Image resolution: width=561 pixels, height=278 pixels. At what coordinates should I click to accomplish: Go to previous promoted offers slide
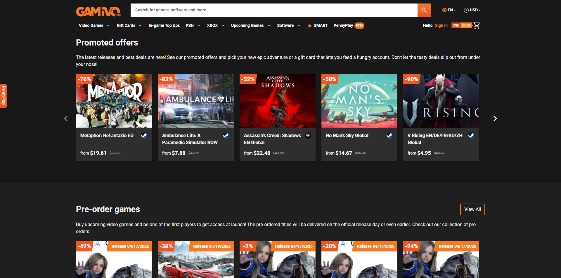point(66,118)
